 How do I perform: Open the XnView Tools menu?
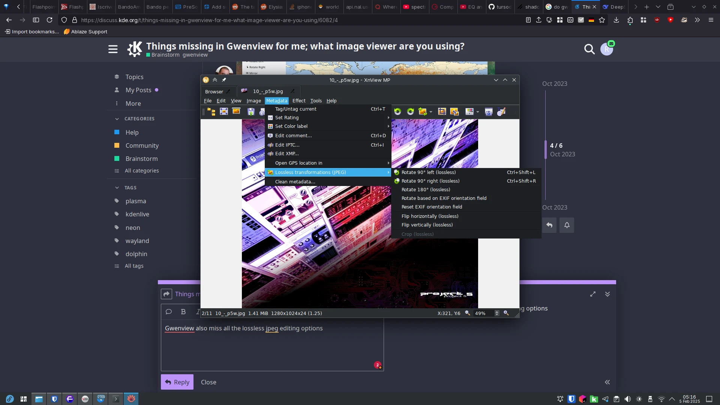coord(316,100)
